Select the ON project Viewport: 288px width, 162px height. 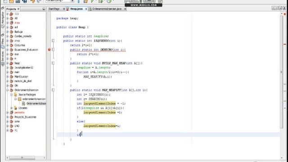tap(16, 85)
